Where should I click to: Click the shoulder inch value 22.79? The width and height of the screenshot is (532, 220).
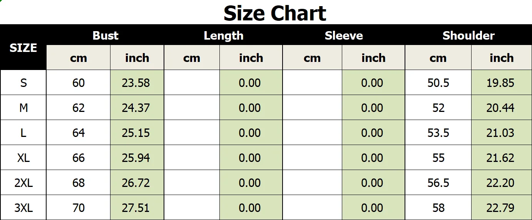tap(500, 208)
